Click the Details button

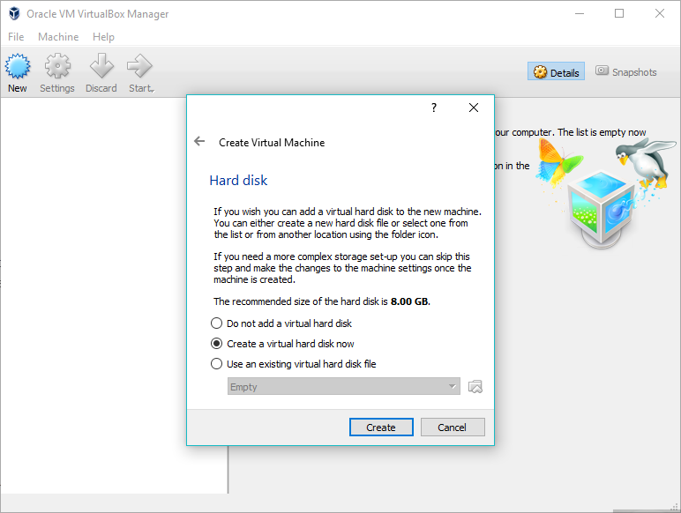pos(556,71)
